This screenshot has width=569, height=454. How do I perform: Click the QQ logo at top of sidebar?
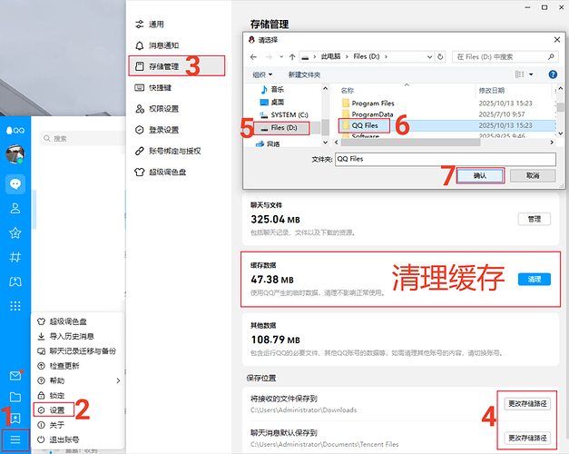point(15,131)
